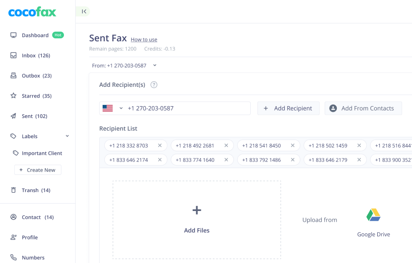The height and width of the screenshot is (263, 412).
Task: Select the +1 218 541 8450 recipient chip
Action: point(269,145)
